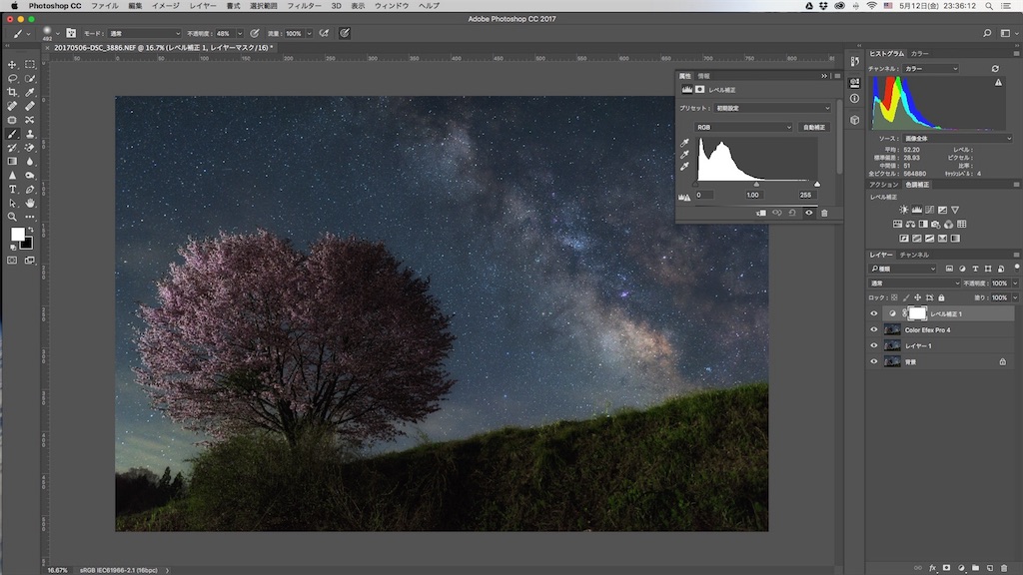Image resolution: width=1023 pixels, height=575 pixels.
Task: Open the イメージ menu
Action: (165, 6)
